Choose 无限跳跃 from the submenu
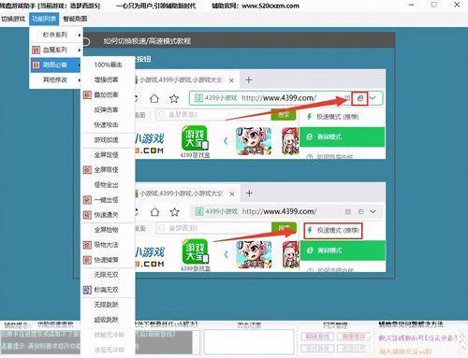This screenshot has width=468, height=358. point(108,305)
